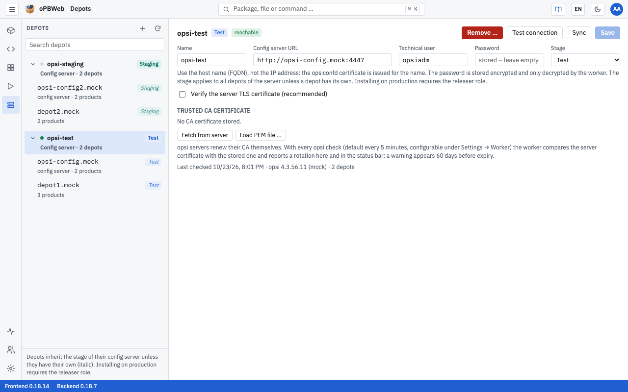Open the grid tiles icon in sidebar
The height and width of the screenshot is (392, 628).
pyautogui.click(x=11, y=68)
